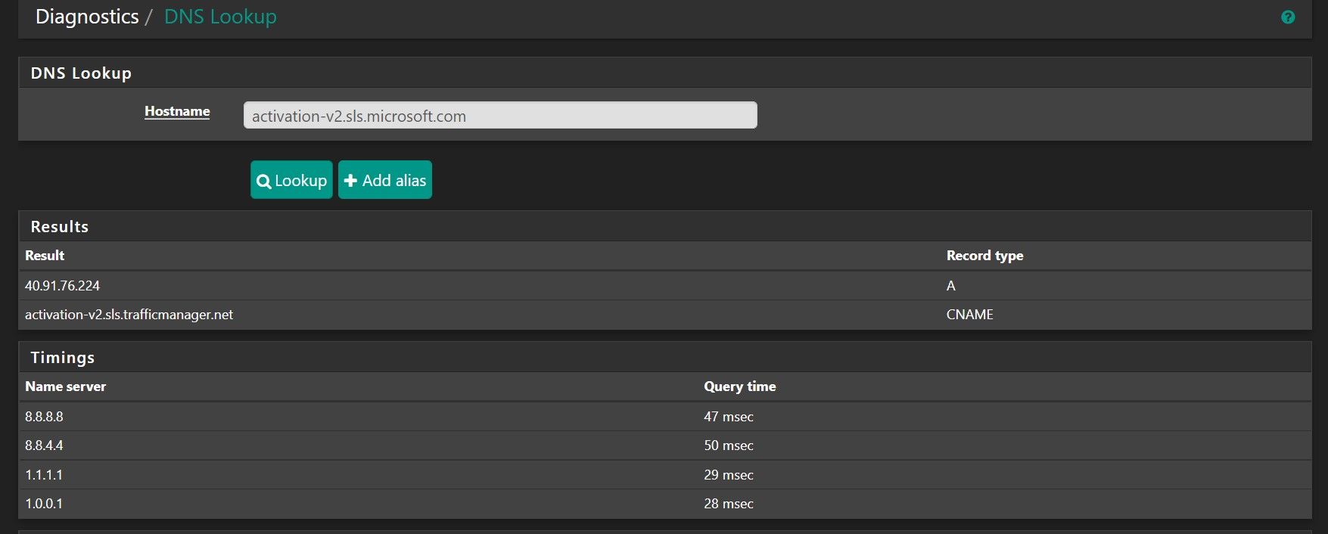This screenshot has width=1328, height=534.
Task: Click the Record type column header
Action: (x=984, y=256)
